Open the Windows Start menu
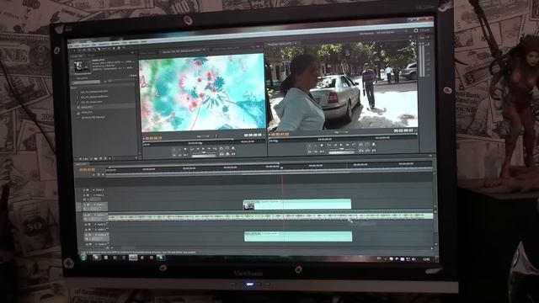 click(83, 257)
